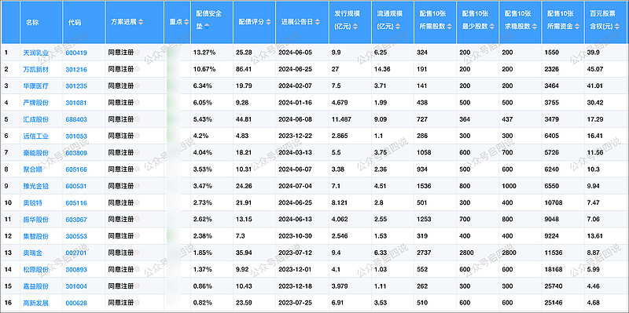Open the 万凯新材 stock link

pyautogui.click(x=36, y=69)
